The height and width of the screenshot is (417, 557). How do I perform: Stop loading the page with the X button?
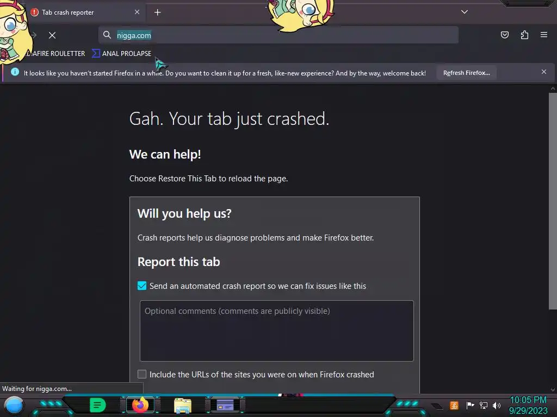pyautogui.click(x=52, y=35)
